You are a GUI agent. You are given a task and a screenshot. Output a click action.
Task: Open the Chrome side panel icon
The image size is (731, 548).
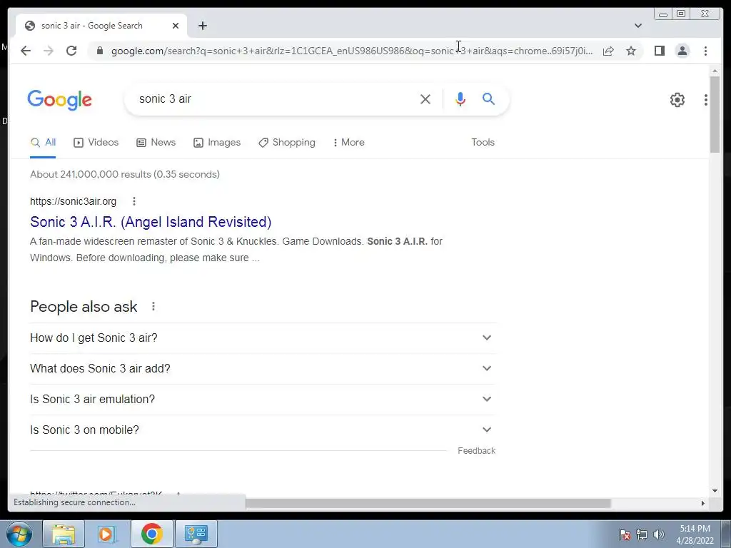tap(659, 51)
